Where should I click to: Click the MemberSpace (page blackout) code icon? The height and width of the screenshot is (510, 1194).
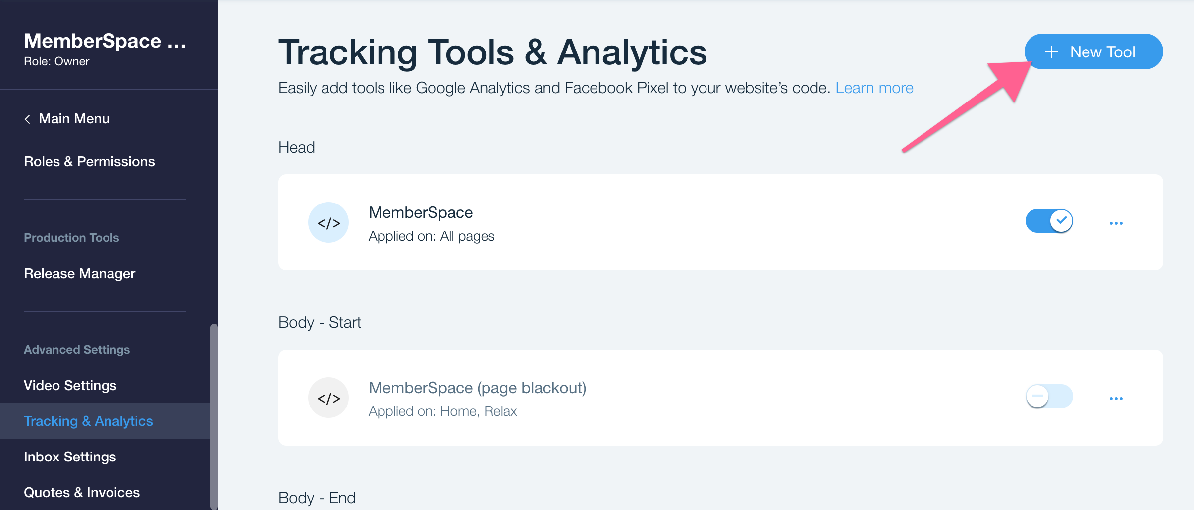[328, 398]
